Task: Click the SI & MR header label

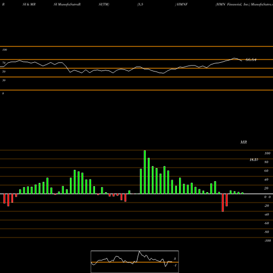Action: tap(29, 4)
